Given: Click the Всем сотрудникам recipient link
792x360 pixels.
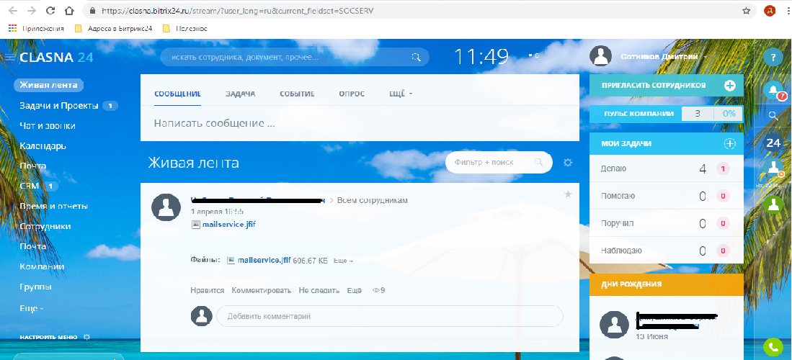Looking at the screenshot, I should tap(373, 200).
